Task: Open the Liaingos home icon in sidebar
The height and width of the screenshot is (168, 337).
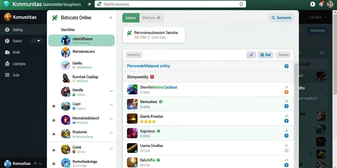Action: 7,64
